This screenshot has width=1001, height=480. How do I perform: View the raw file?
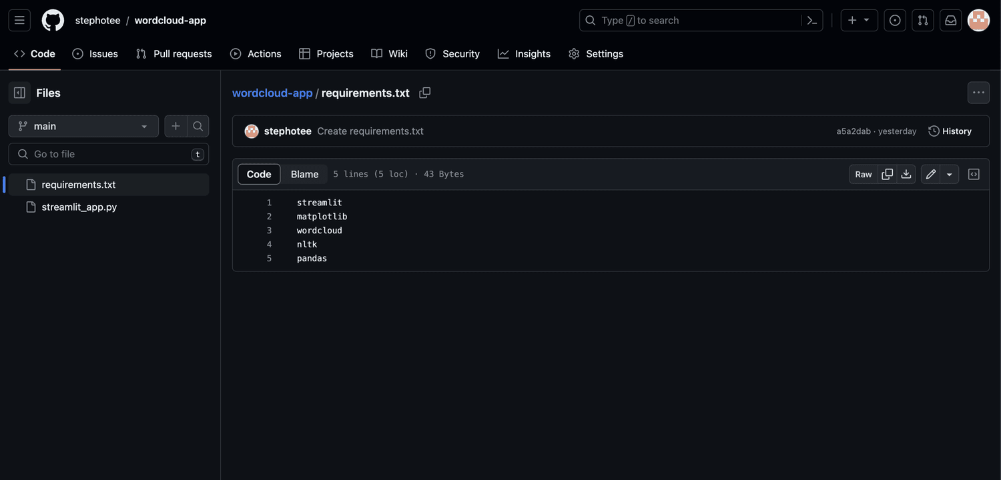863,174
